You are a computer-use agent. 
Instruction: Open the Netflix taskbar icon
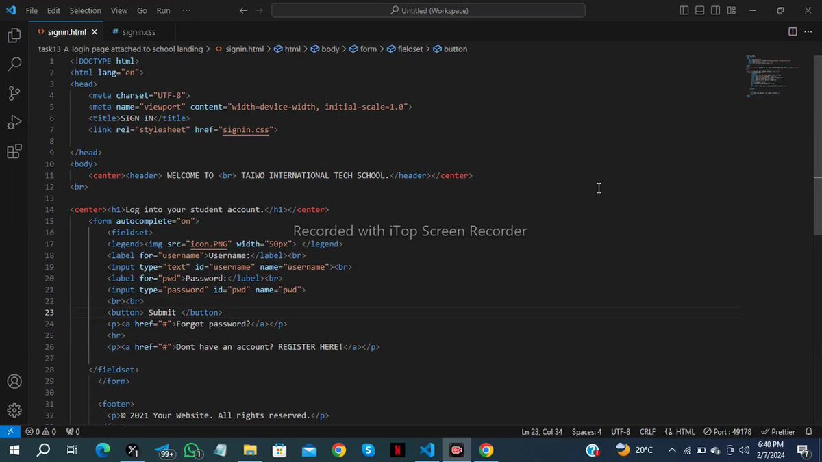tap(397, 450)
